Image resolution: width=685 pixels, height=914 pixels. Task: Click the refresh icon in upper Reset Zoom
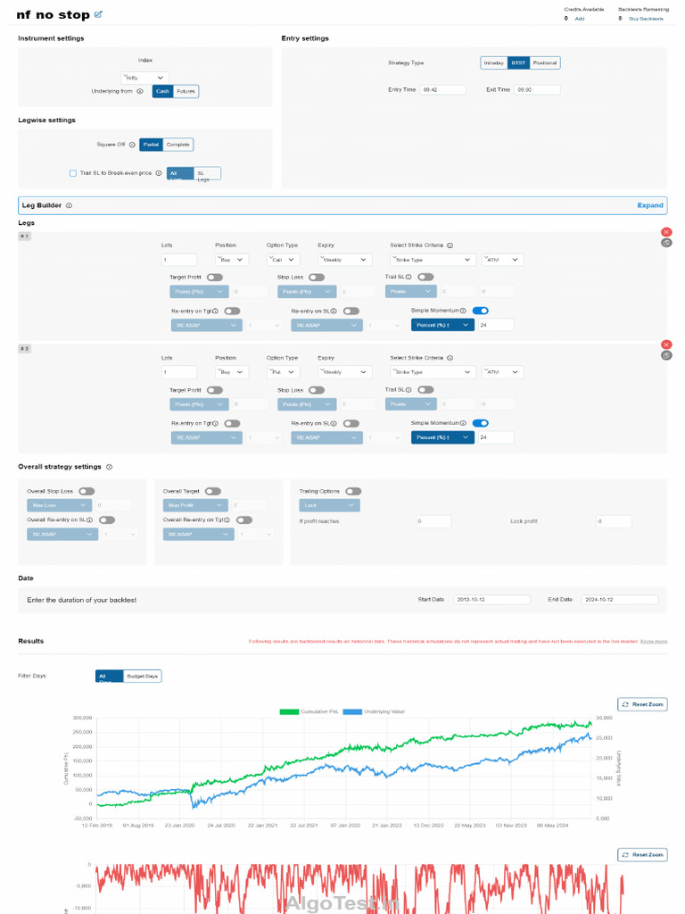pyautogui.click(x=625, y=705)
